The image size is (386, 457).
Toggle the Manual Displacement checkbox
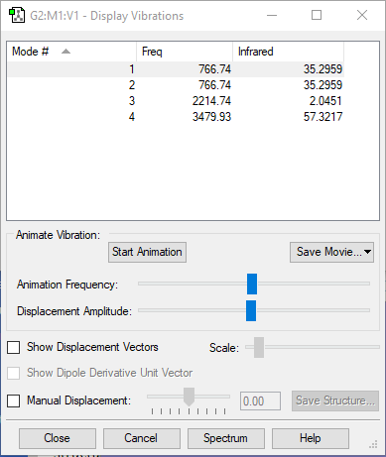click(x=14, y=400)
